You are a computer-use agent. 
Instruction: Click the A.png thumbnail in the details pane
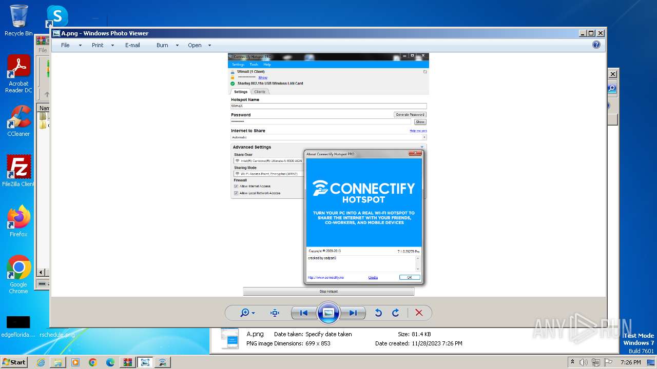(x=229, y=339)
